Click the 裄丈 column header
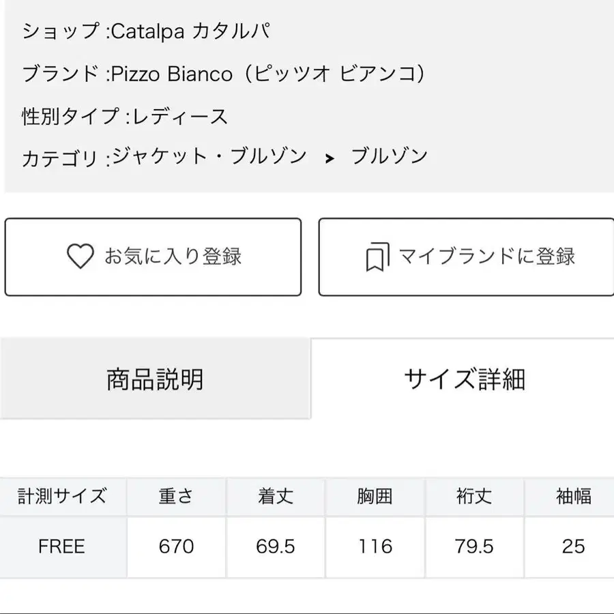Screen dimensions: 614x614 [x=474, y=496]
